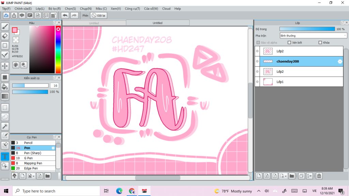Image resolution: width=349 pixels, height=196 pixels.
Task: Click the round speech bubble icon
Action: pyautogui.click(x=22, y=15)
